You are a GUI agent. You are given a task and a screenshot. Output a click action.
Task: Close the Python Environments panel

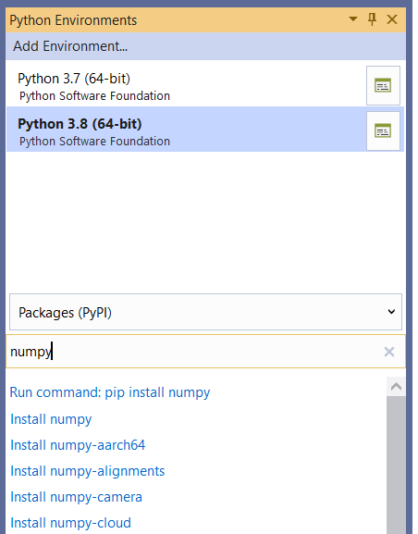pos(392,19)
